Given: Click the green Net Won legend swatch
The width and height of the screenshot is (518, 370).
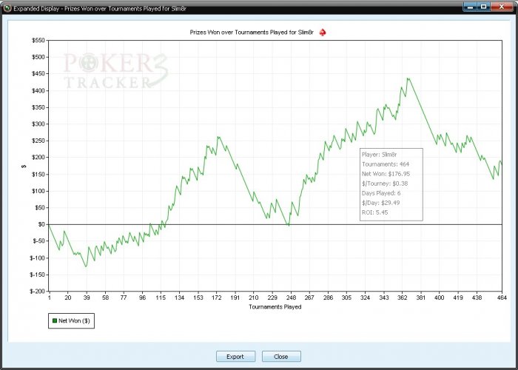Looking at the screenshot, I should pos(55,320).
